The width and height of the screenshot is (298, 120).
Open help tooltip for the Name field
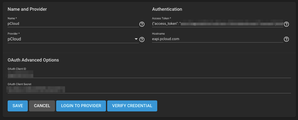[142, 24]
